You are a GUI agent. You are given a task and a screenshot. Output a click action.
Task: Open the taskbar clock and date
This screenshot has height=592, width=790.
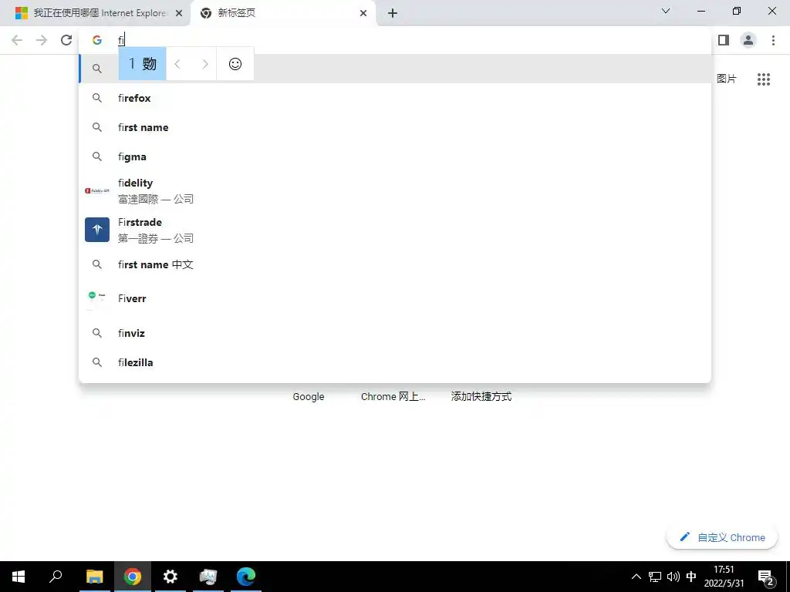point(724,577)
